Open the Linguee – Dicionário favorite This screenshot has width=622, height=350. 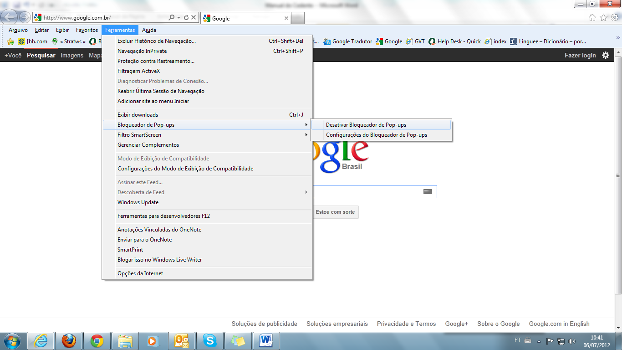pos(548,41)
